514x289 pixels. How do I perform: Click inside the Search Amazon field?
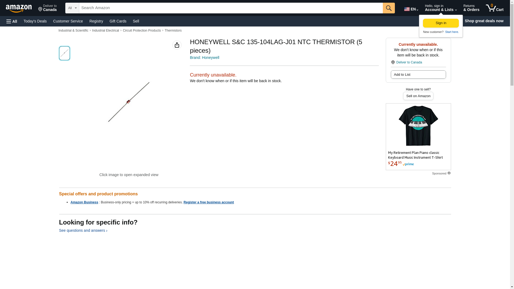tap(230, 8)
